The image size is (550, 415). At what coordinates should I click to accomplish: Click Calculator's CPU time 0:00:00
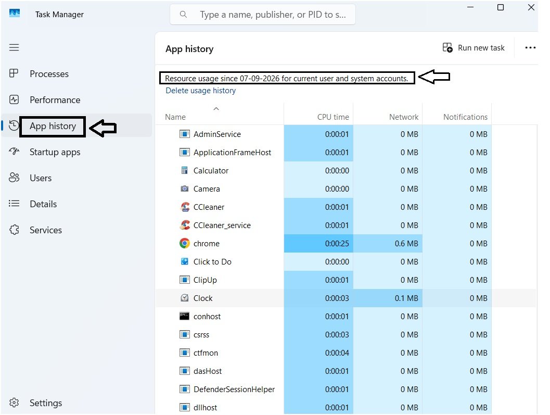pos(337,171)
